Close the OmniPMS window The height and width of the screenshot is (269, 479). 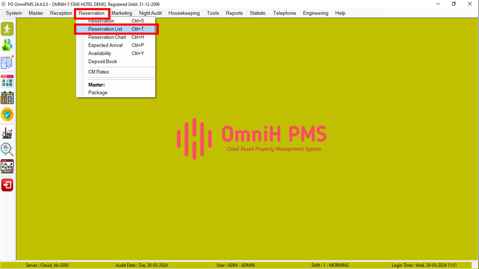tap(470, 4)
